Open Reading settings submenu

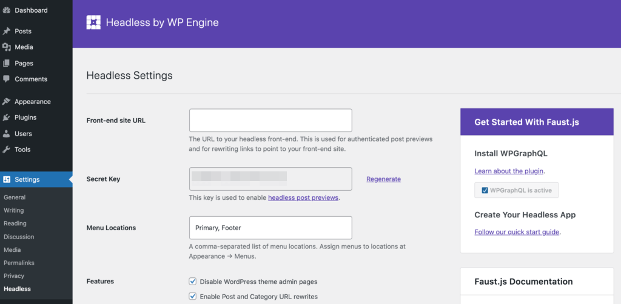(15, 223)
